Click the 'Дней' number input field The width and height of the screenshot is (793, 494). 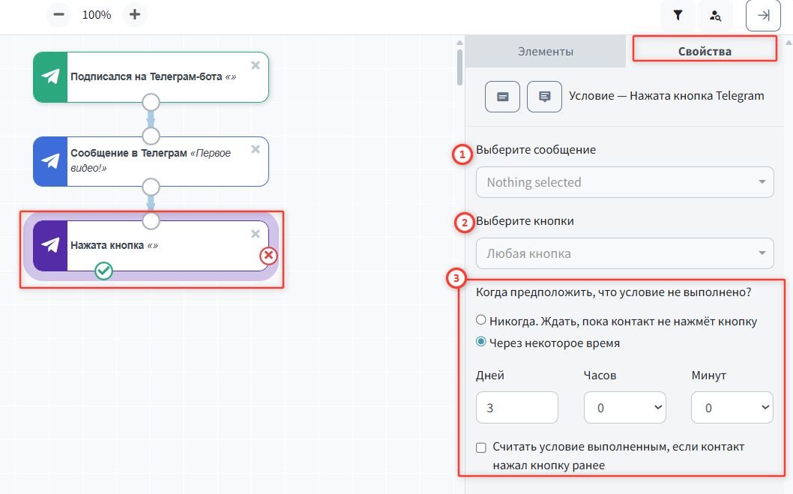(x=516, y=408)
